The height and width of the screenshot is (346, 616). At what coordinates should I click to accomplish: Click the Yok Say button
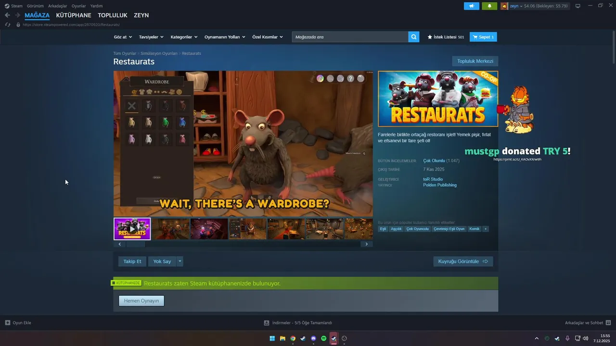click(162, 261)
